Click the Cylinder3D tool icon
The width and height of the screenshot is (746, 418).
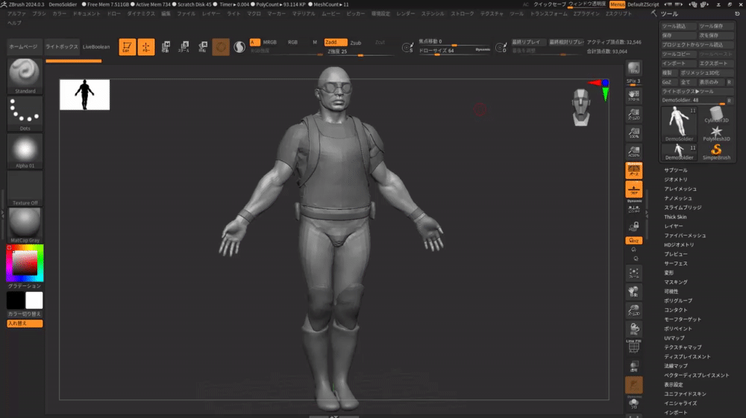(716, 114)
